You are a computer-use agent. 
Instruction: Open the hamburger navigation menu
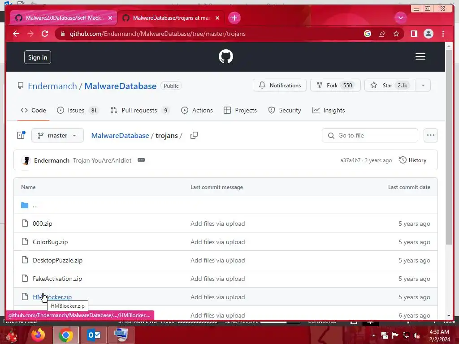[x=420, y=56]
